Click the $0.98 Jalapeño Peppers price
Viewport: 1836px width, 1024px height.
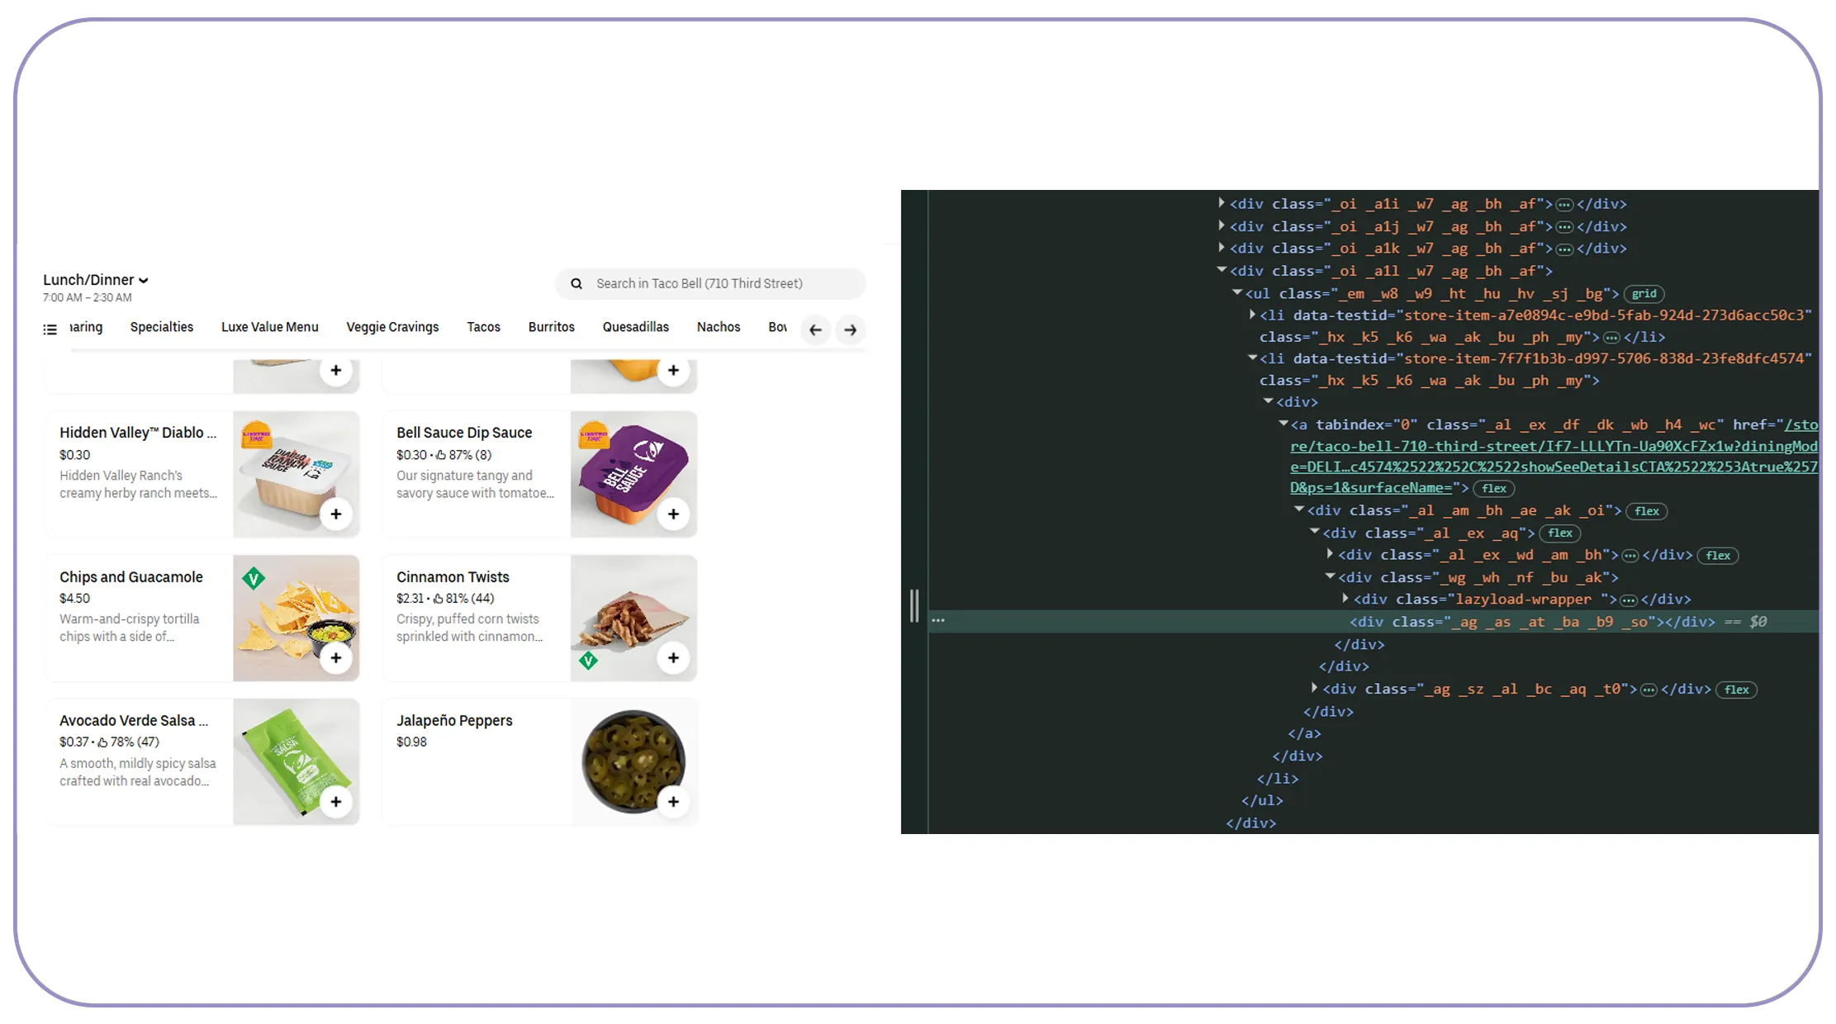pos(411,742)
